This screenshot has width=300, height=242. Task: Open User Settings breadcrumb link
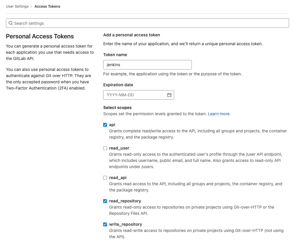[17, 7]
